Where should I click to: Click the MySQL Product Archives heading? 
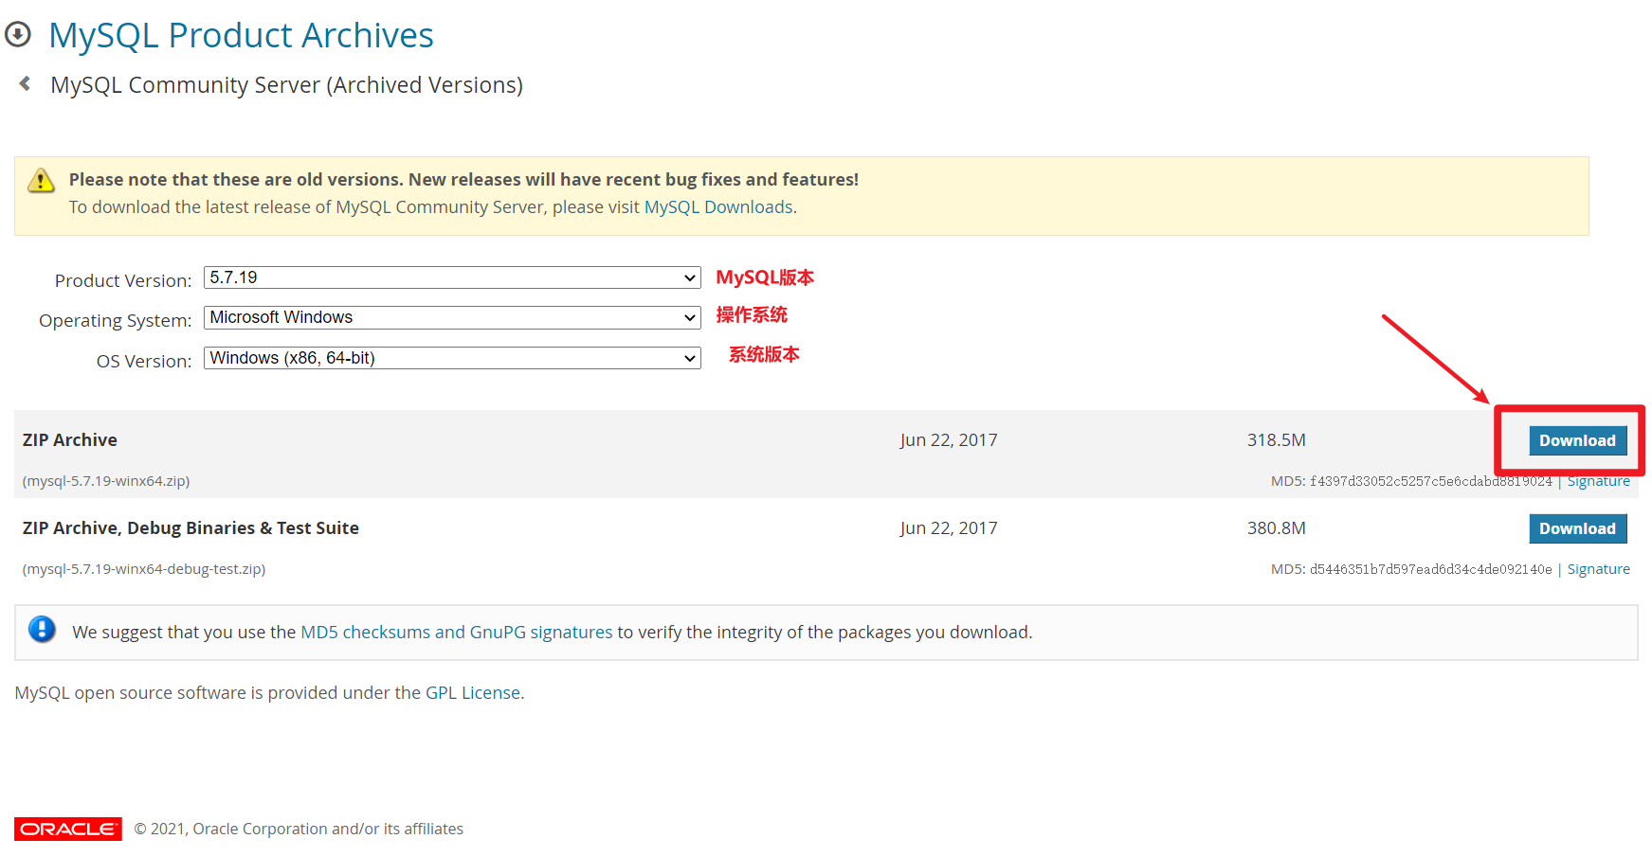(241, 35)
